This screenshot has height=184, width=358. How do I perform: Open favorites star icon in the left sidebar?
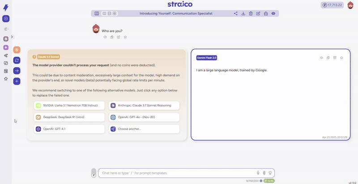(x=6, y=79)
